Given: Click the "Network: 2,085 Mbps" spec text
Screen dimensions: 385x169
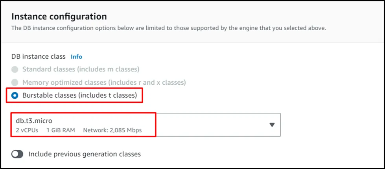Looking at the screenshot, I should (112, 130).
